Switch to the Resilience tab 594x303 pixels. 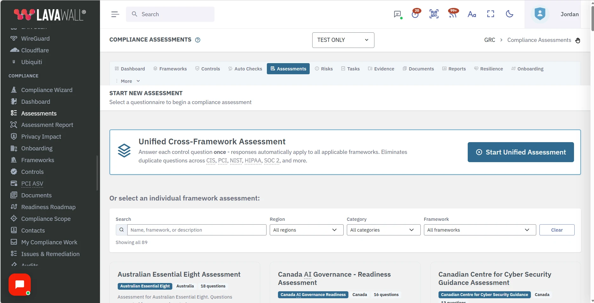pyautogui.click(x=488, y=69)
